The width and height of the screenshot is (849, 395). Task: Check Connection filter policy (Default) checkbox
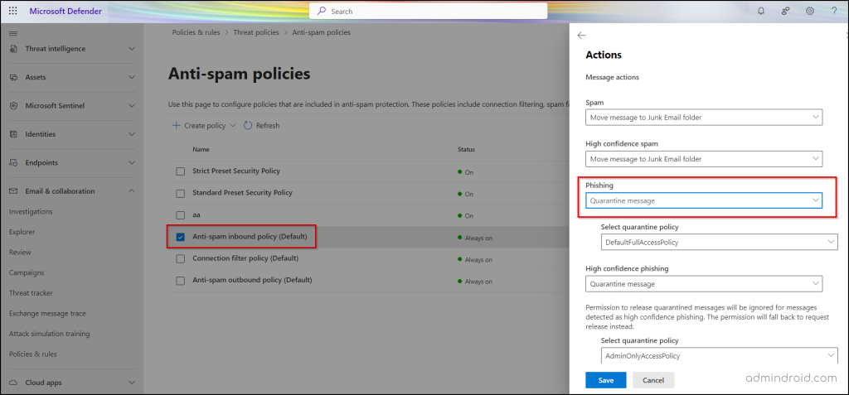click(180, 258)
